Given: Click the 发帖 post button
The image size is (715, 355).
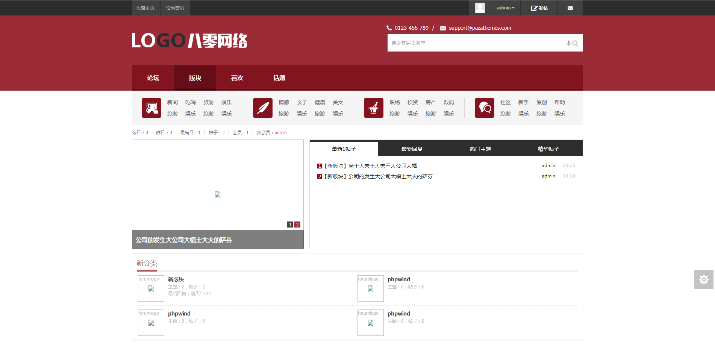Looking at the screenshot, I should tap(539, 8).
